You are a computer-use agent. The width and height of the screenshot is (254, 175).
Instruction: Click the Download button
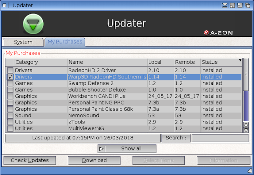pos(94,160)
